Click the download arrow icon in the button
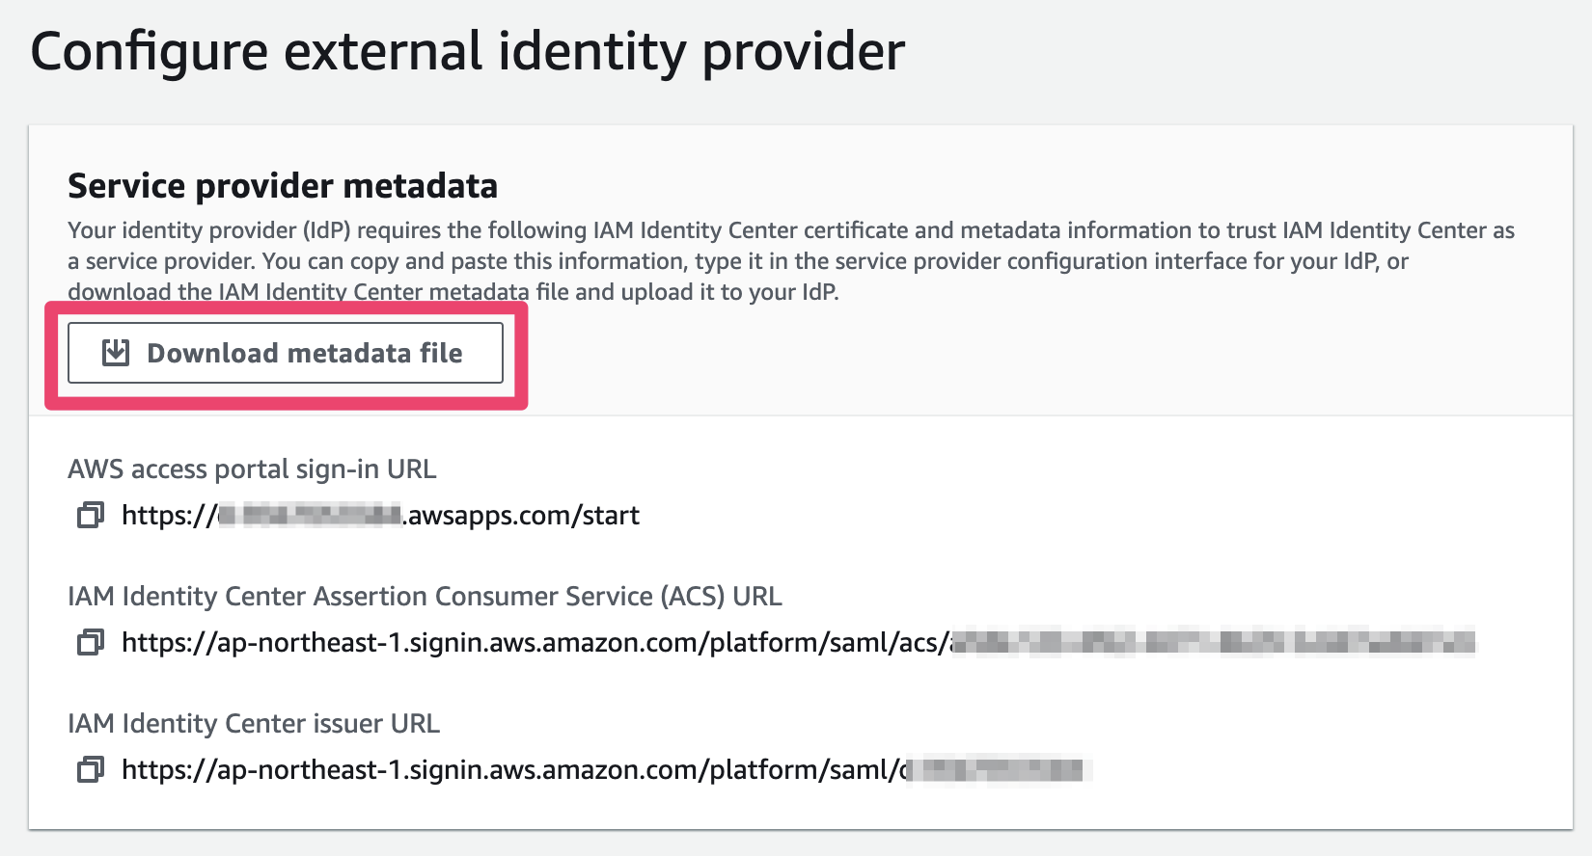This screenshot has height=856, width=1592. pos(116,353)
